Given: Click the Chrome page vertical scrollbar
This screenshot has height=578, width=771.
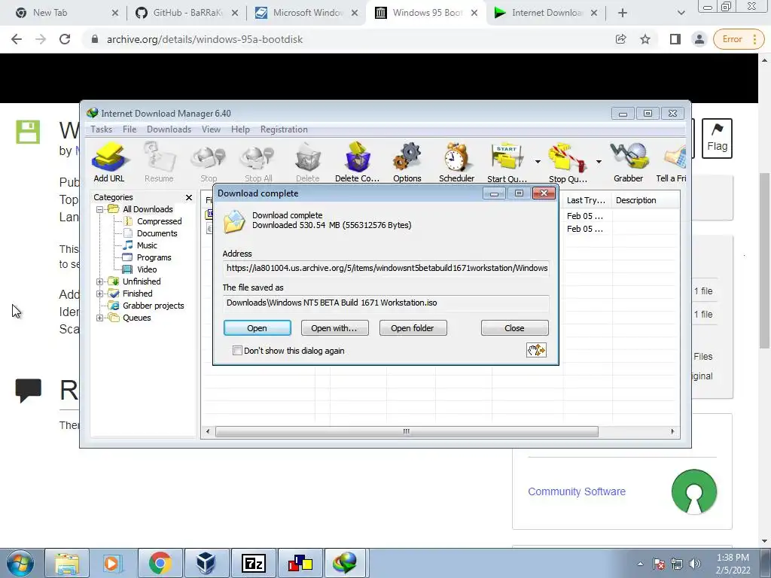Looking at the screenshot, I should [765, 260].
